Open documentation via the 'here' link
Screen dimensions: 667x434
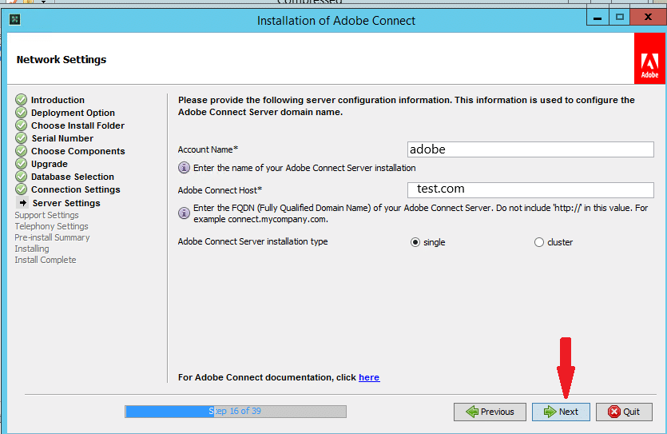tap(369, 377)
